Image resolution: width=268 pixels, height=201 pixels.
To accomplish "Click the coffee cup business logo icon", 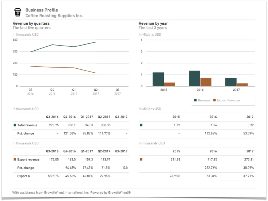I will pos(17,12).
